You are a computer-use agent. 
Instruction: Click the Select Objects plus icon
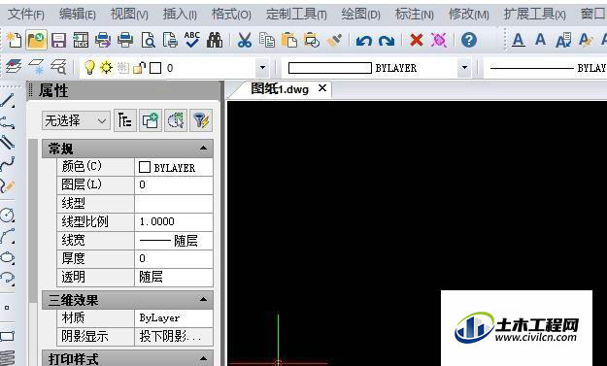click(151, 120)
